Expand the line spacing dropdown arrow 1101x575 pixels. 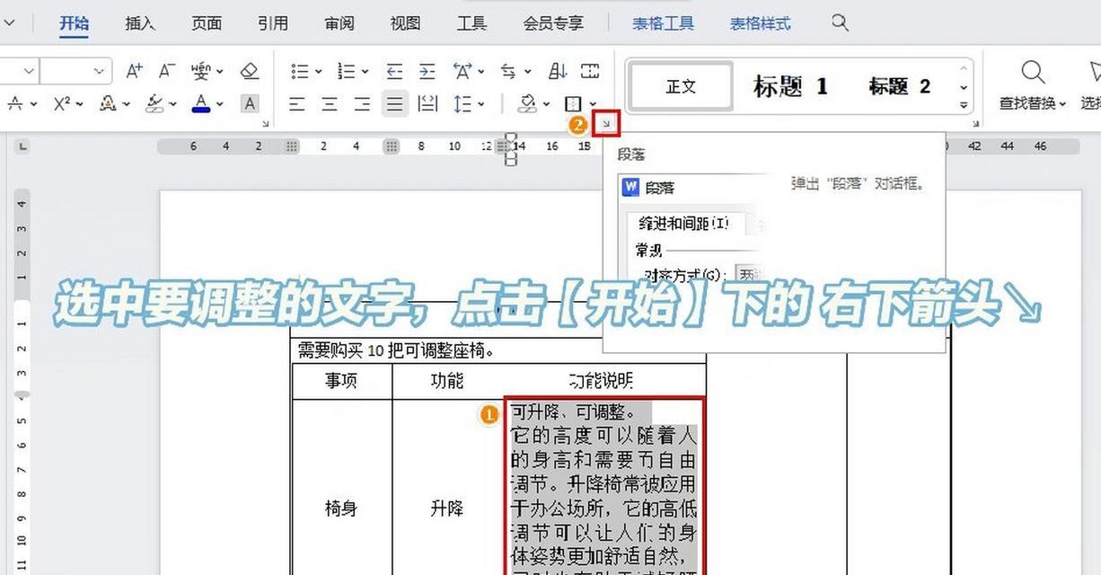pyautogui.click(x=480, y=104)
